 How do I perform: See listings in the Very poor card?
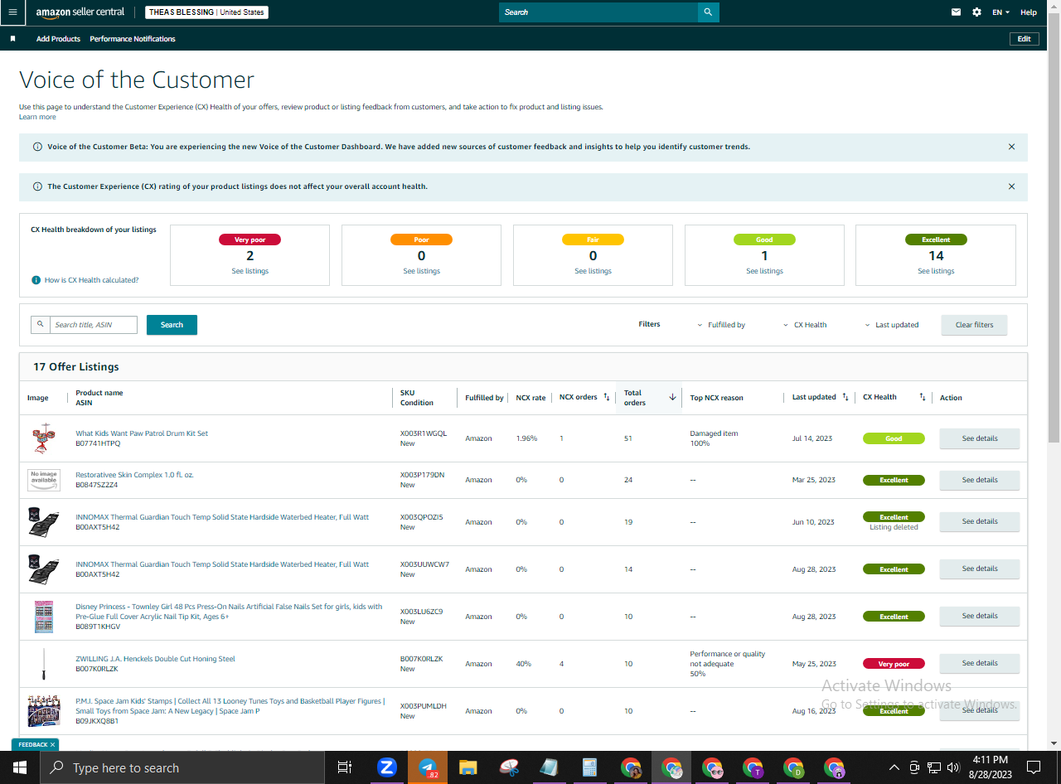pos(250,271)
